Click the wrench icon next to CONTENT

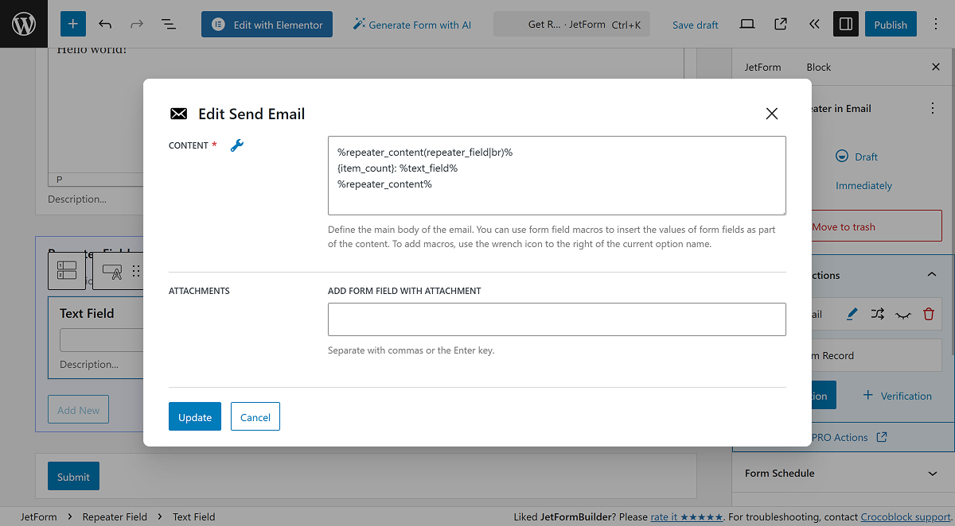pyautogui.click(x=236, y=145)
